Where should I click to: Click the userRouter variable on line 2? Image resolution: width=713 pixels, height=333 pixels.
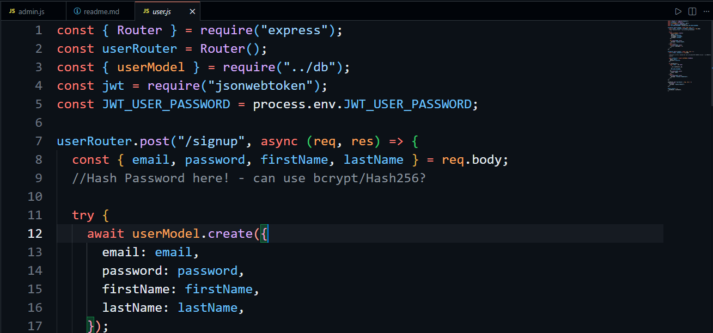click(x=139, y=49)
